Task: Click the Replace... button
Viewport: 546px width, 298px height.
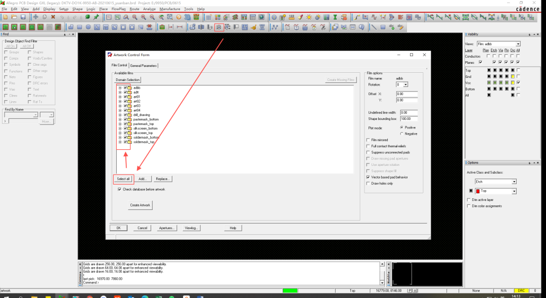Action: [x=163, y=179]
